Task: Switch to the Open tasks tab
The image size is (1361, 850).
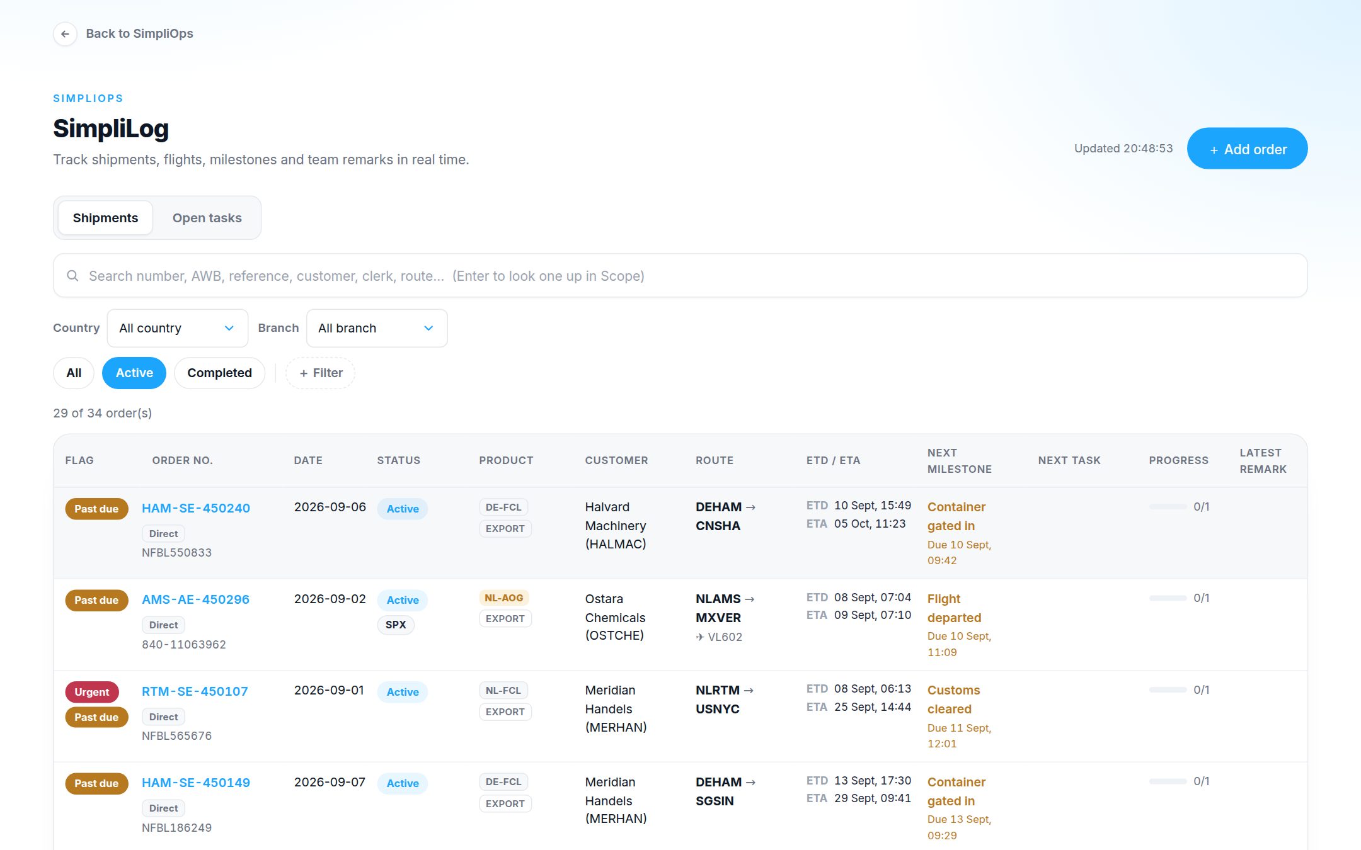Action: coord(207,218)
